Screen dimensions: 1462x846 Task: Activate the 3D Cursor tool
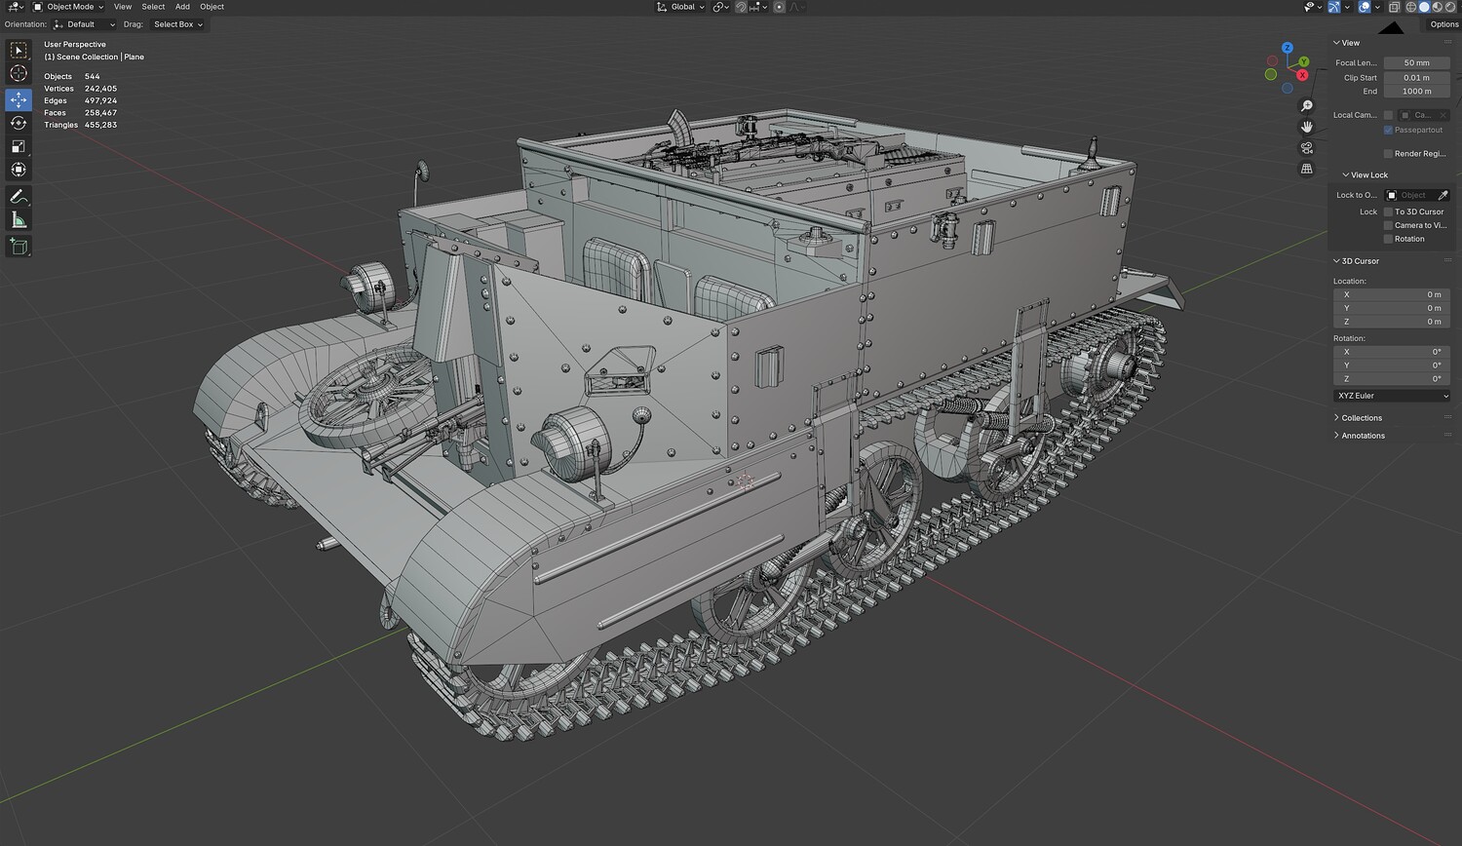click(x=19, y=73)
